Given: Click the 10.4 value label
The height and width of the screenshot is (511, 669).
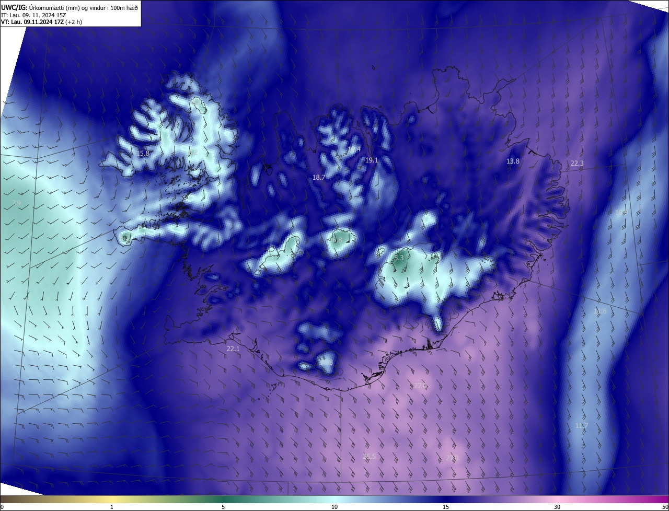Looking at the screenshot, I should point(354,150).
